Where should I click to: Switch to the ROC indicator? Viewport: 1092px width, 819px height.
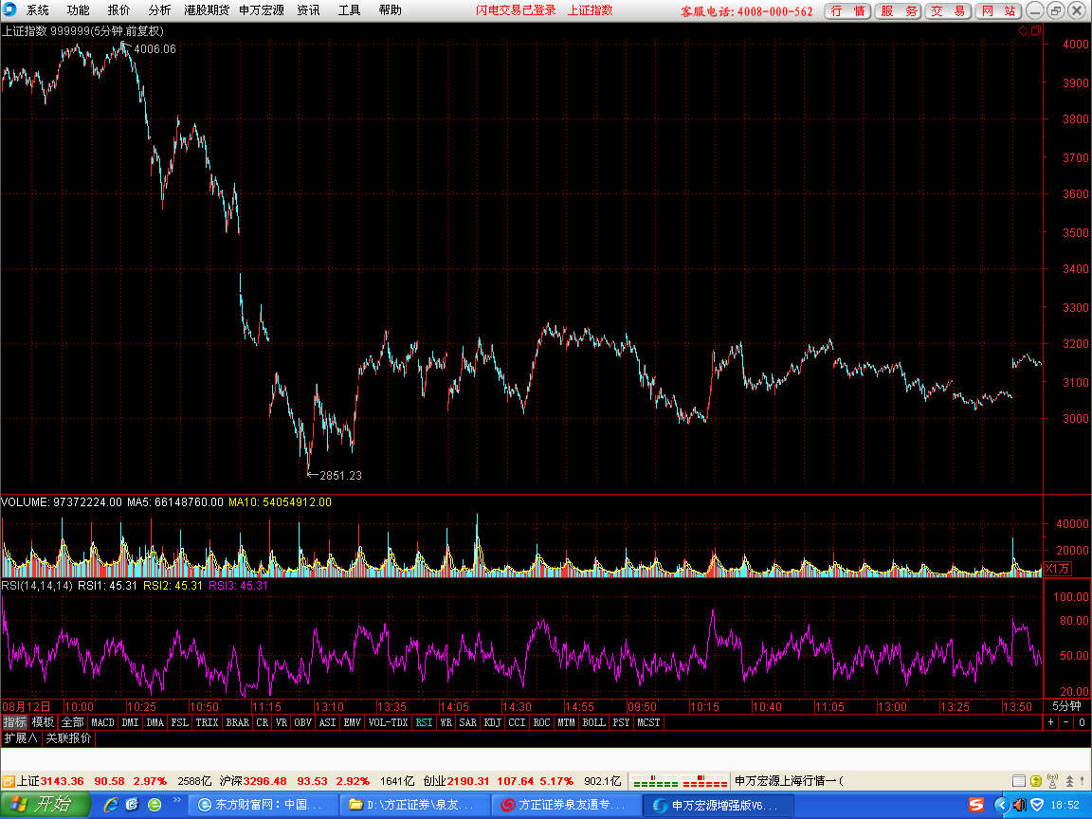tap(542, 722)
